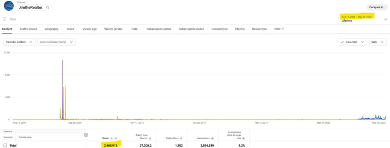Click the warning icon next to Subscribers
This screenshot has width=390, height=148.
pyautogui.click(x=181, y=138)
